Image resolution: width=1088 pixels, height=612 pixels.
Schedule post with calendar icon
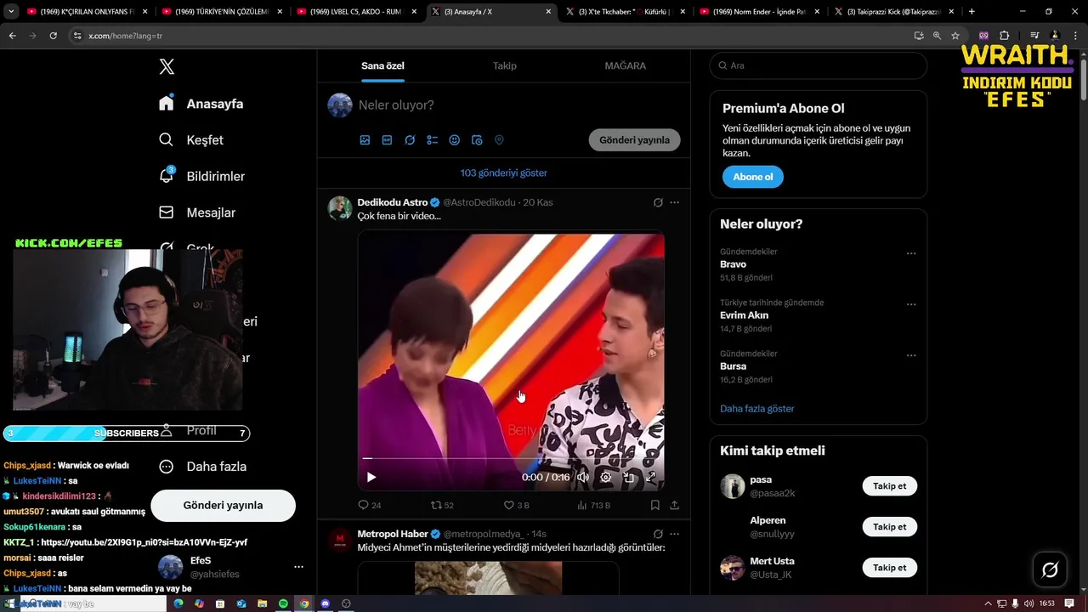[477, 140]
